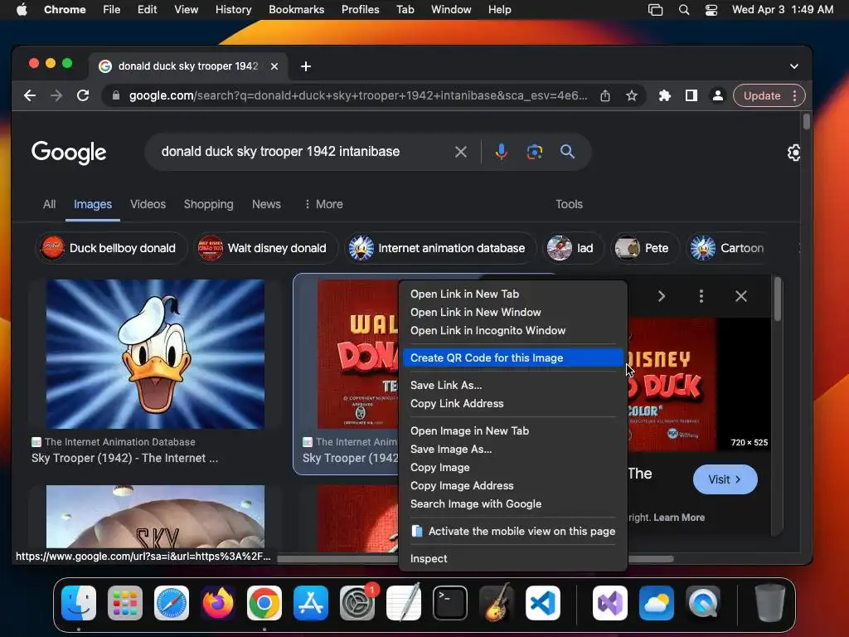849x637 pixels.
Task: Close the donald duck sky trooper tab
Action: [274, 66]
